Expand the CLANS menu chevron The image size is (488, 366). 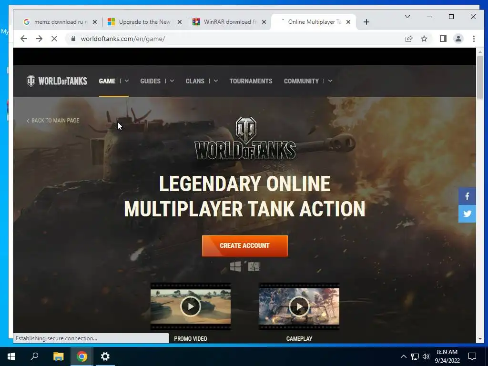(x=216, y=81)
